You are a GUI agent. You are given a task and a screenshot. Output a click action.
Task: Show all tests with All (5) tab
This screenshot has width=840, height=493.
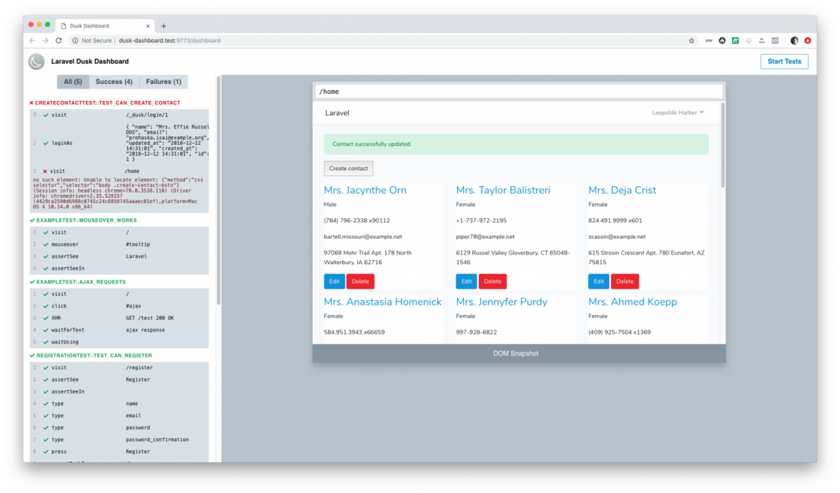tap(73, 82)
